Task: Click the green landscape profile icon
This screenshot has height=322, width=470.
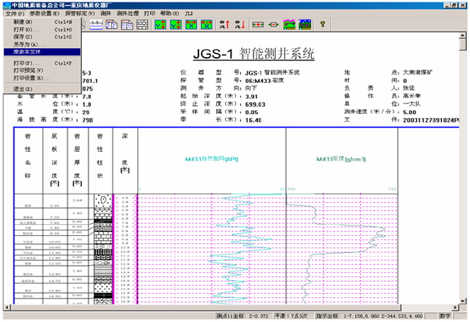Action: coord(289,25)
